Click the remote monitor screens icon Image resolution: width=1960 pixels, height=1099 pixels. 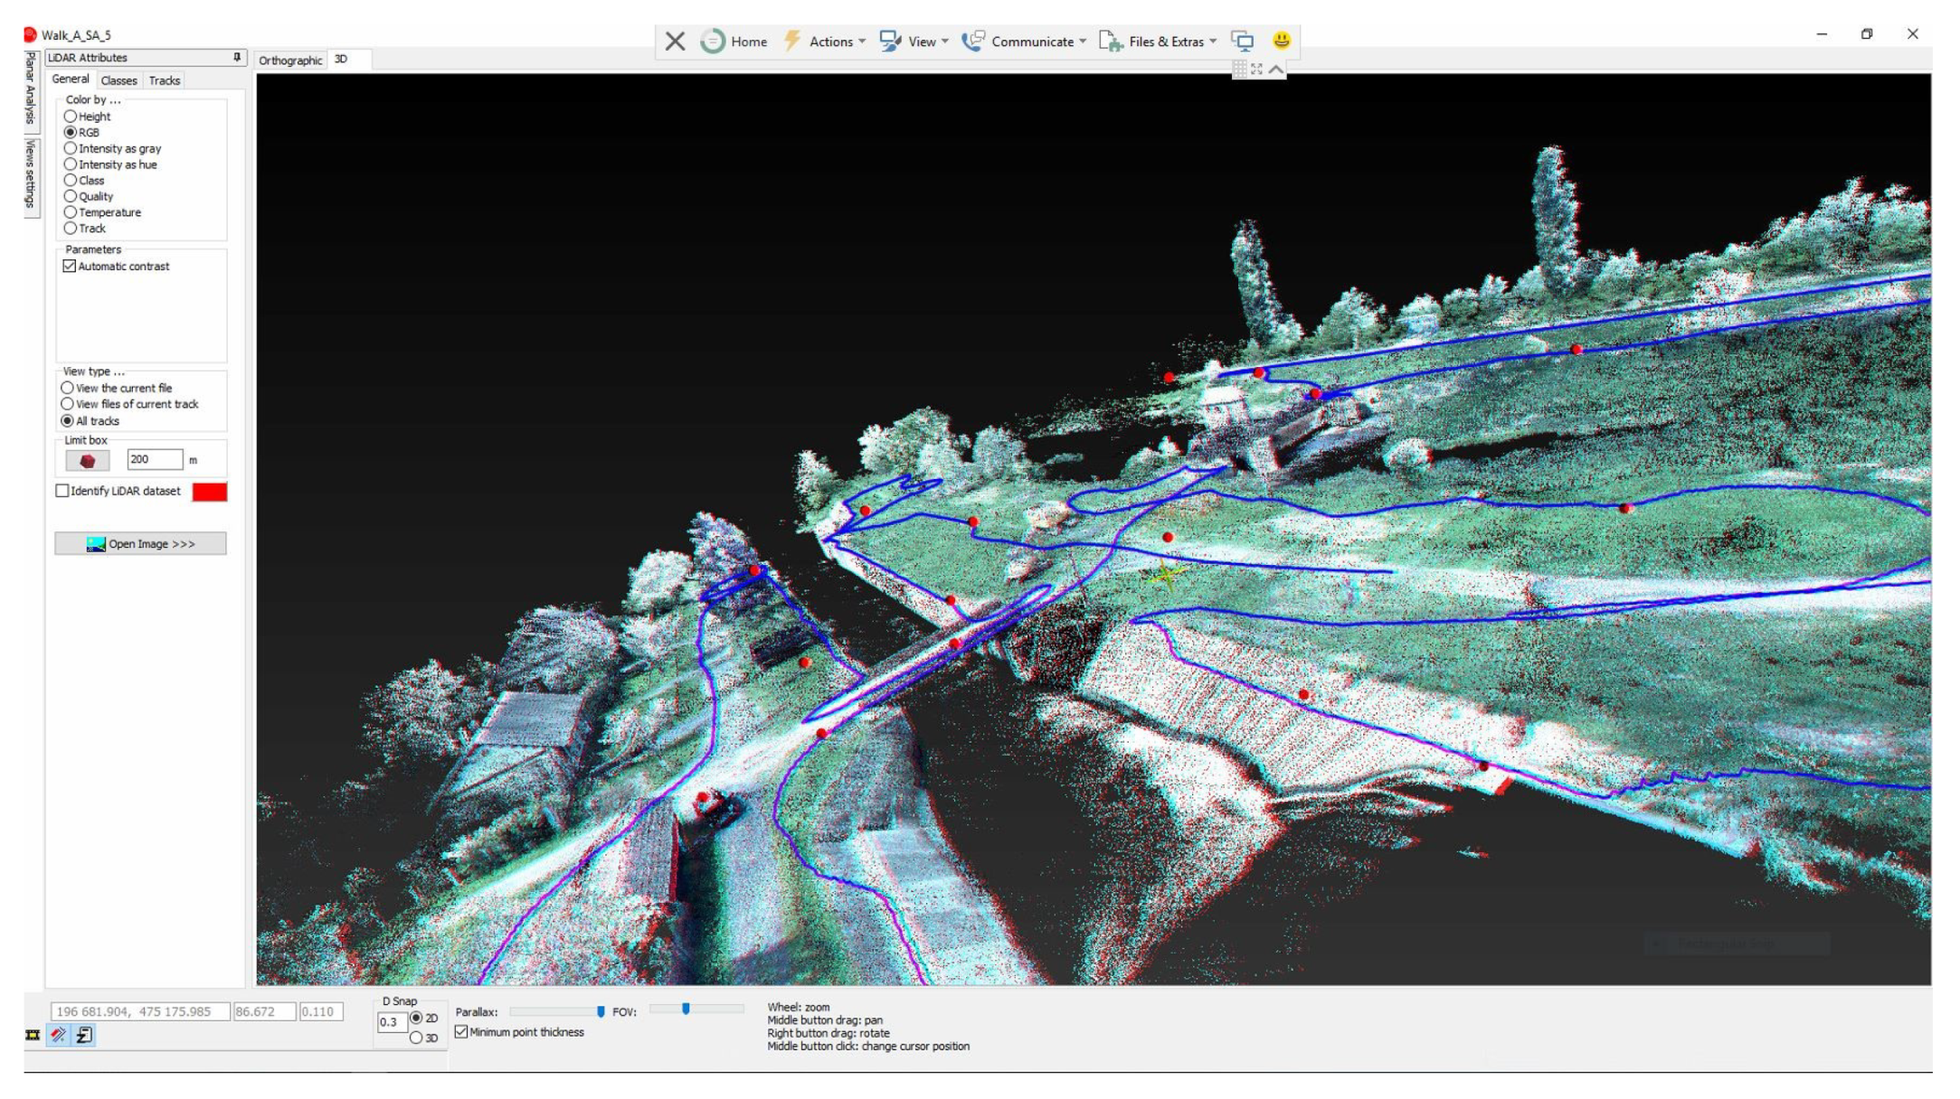click(1243, 41)
